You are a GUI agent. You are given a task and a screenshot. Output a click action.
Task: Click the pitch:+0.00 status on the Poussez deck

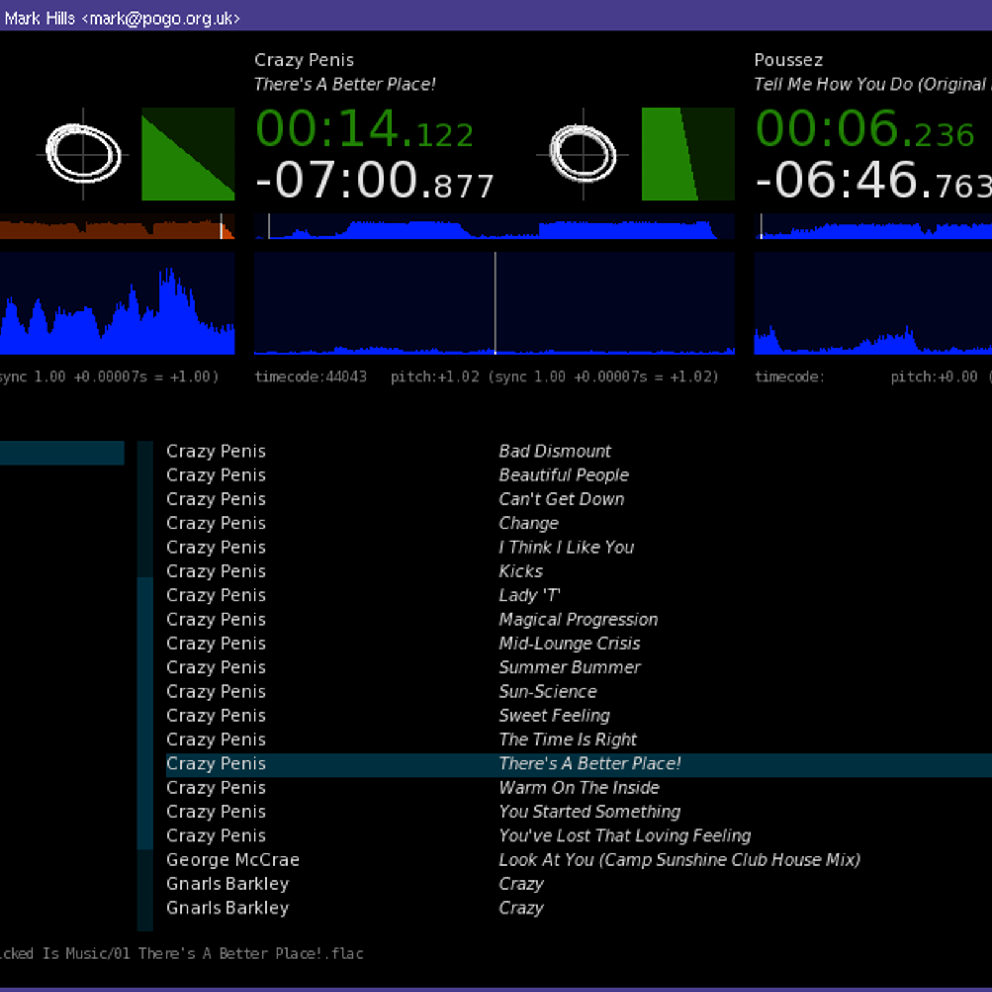point(934,377)
